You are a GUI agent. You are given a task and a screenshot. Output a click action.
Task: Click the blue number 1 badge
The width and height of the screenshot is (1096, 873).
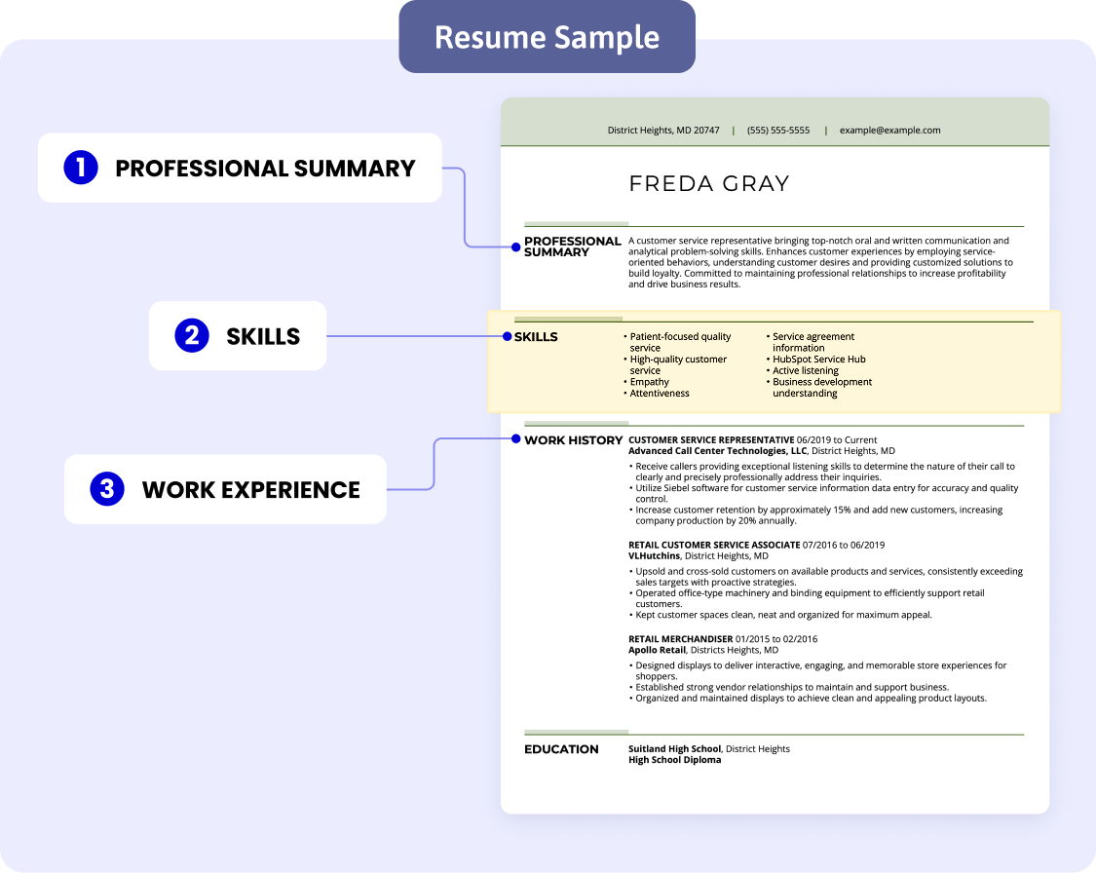click(80, 168)
